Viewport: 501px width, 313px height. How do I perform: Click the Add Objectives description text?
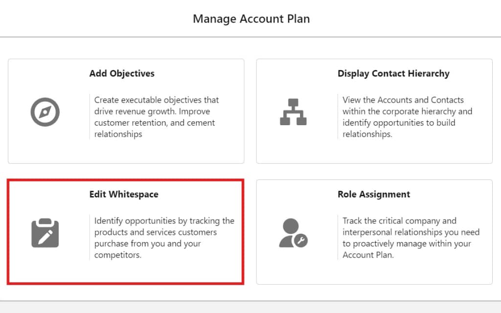157,117
